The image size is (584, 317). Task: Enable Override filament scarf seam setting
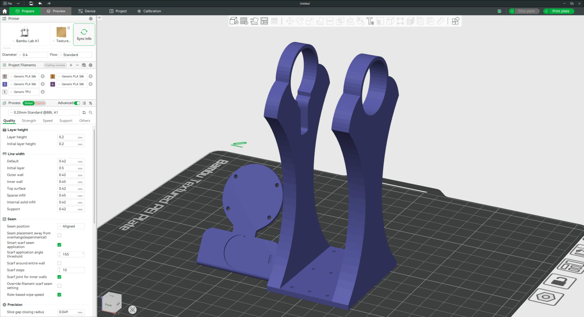59,286
